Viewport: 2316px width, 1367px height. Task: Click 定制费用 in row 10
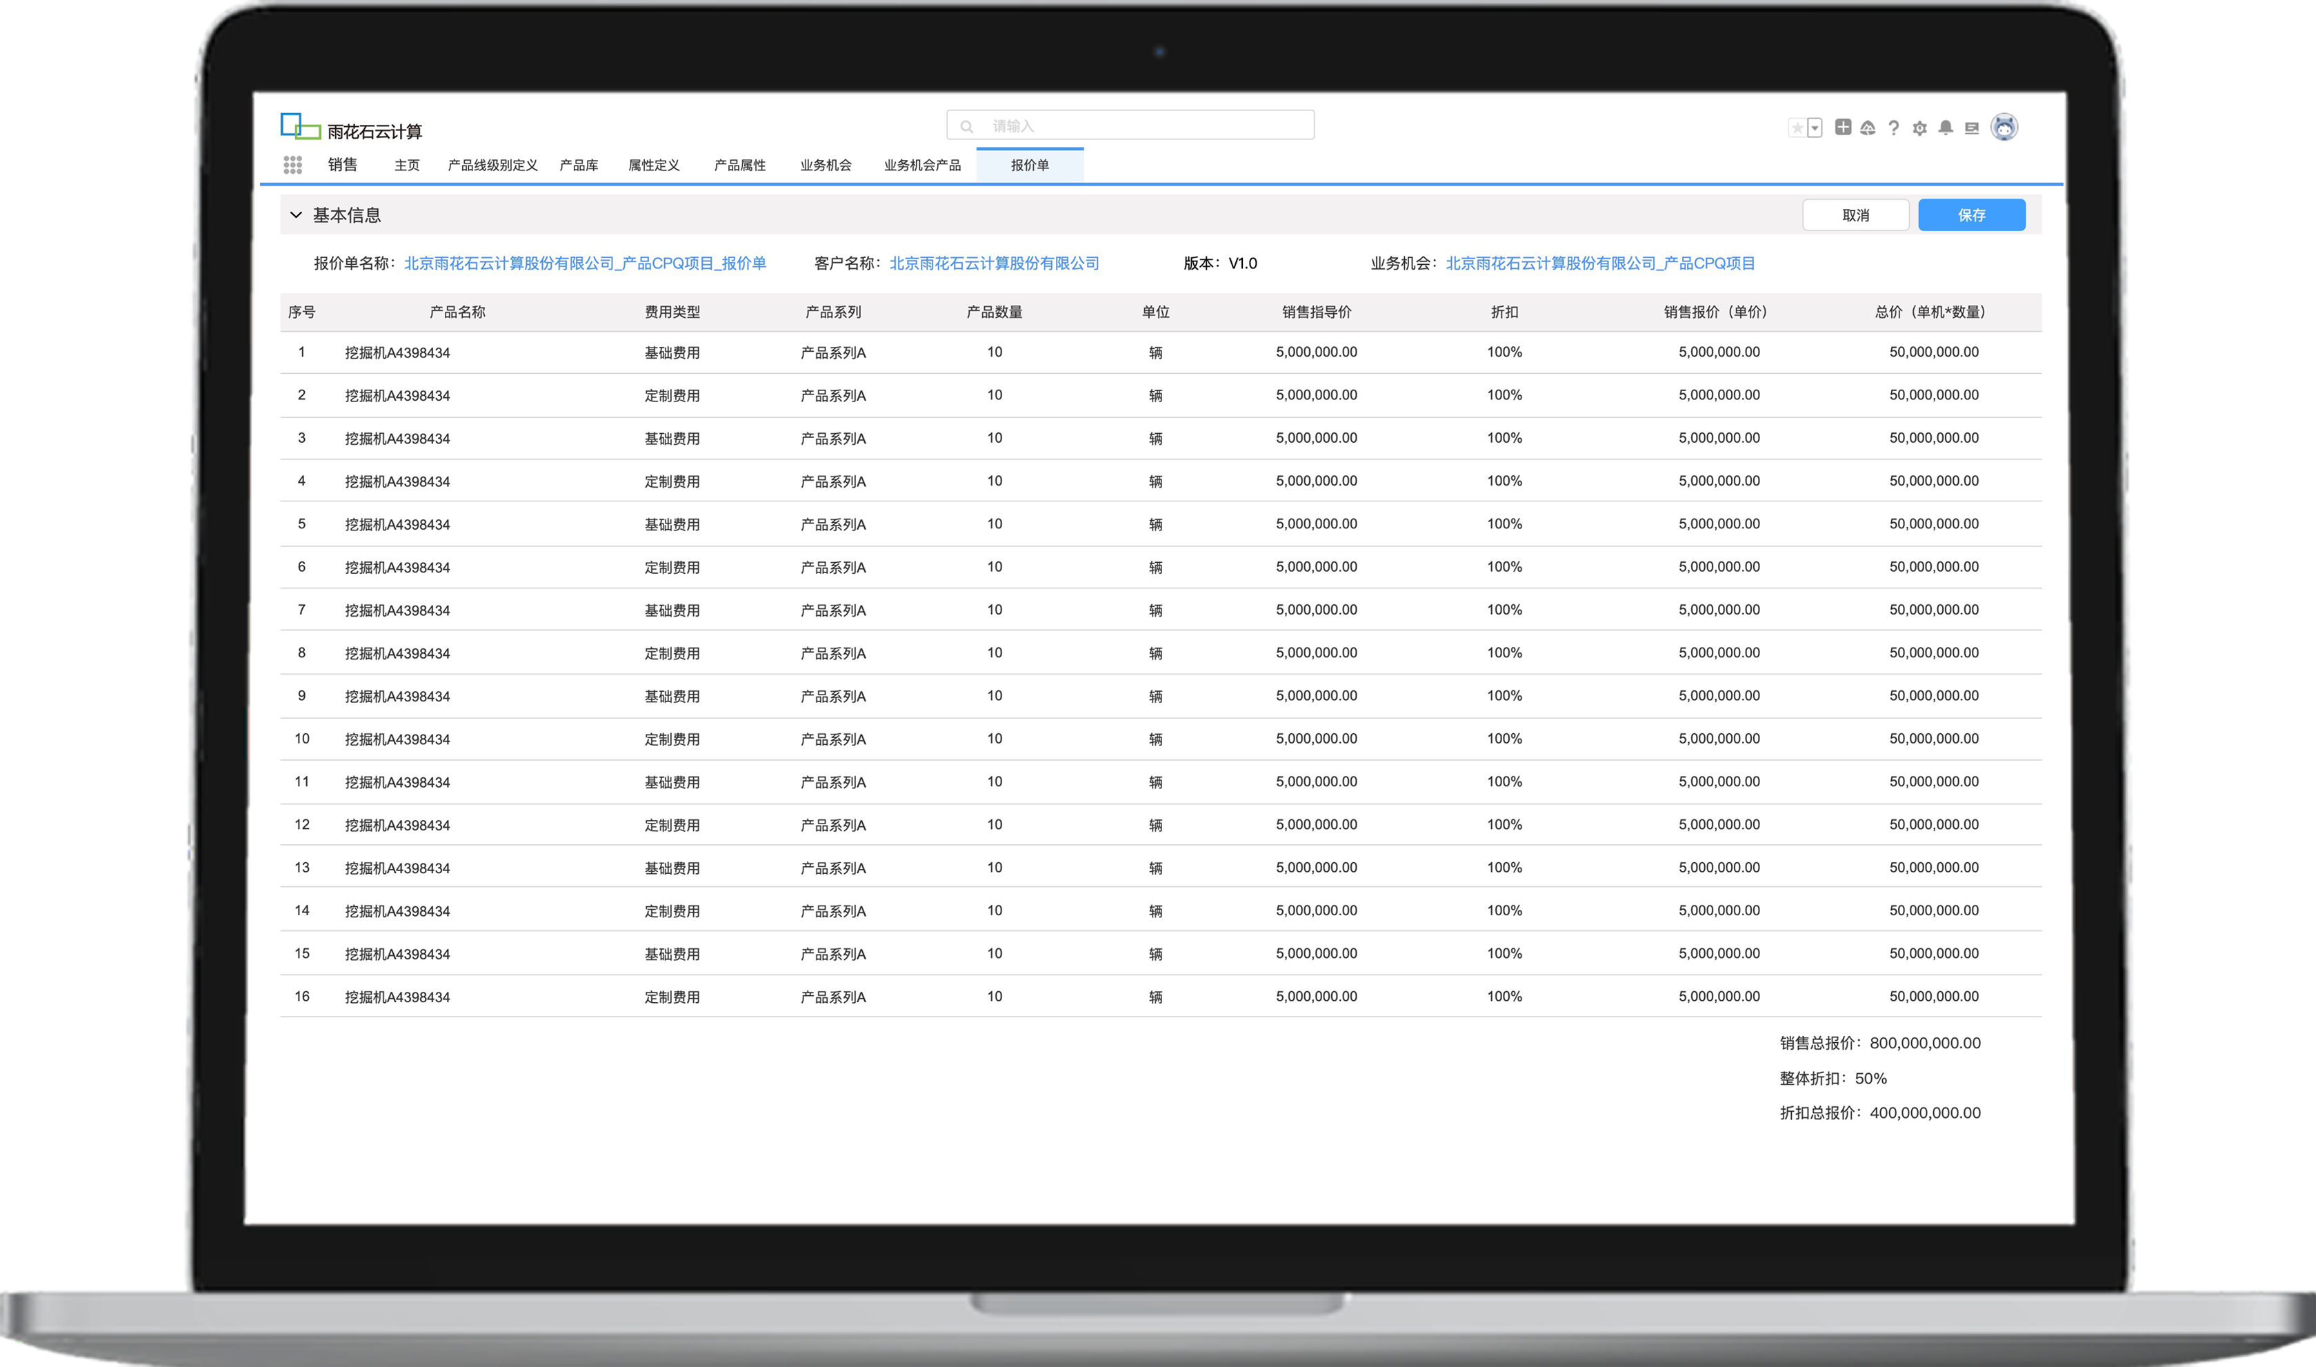(x=672, y=739)
